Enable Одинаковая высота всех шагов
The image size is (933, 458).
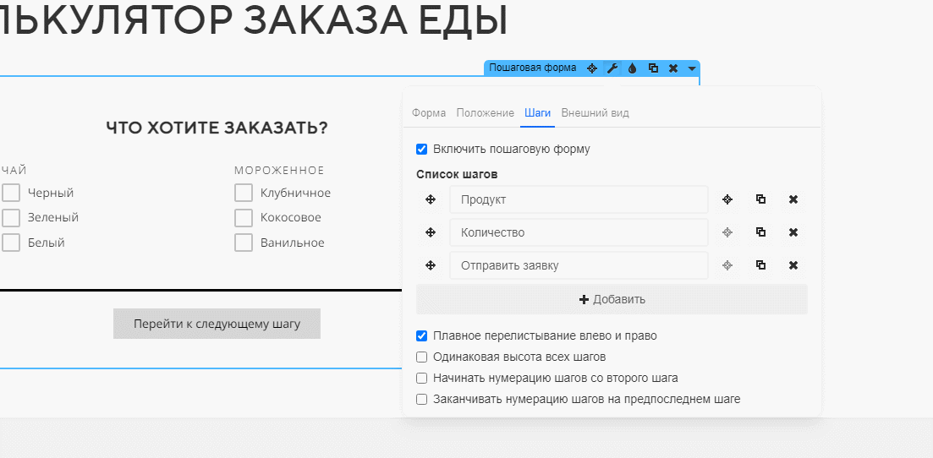click(422, 357)
